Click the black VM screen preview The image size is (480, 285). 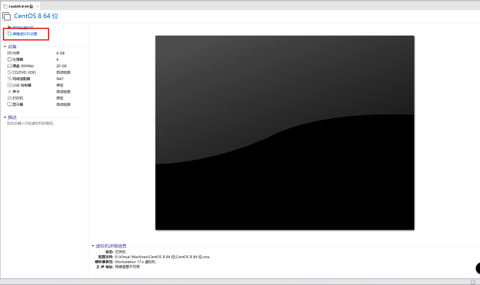click(x=285, y=133)
